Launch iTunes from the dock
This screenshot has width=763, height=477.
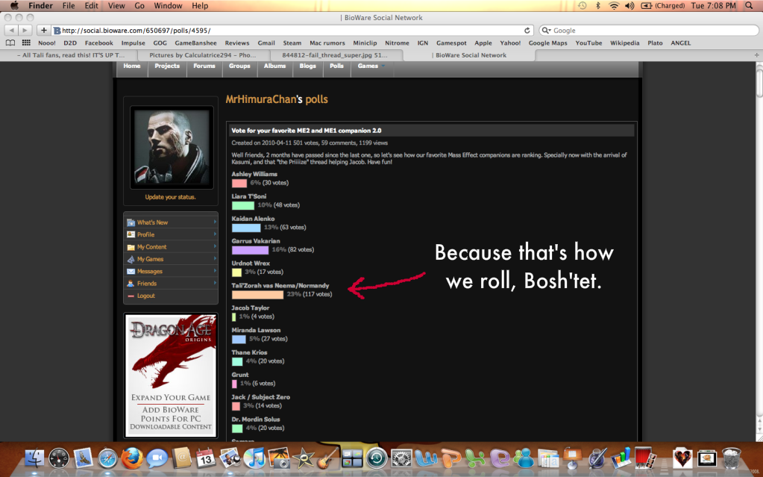[x=254, y=457]
